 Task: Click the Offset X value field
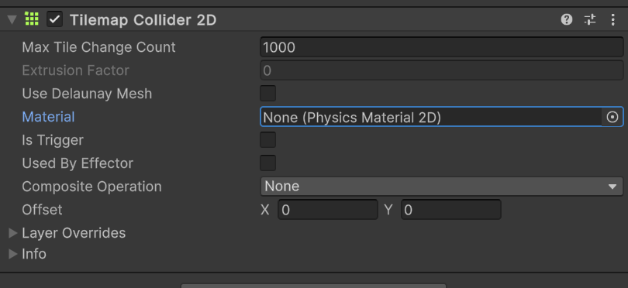click(328, 210)
